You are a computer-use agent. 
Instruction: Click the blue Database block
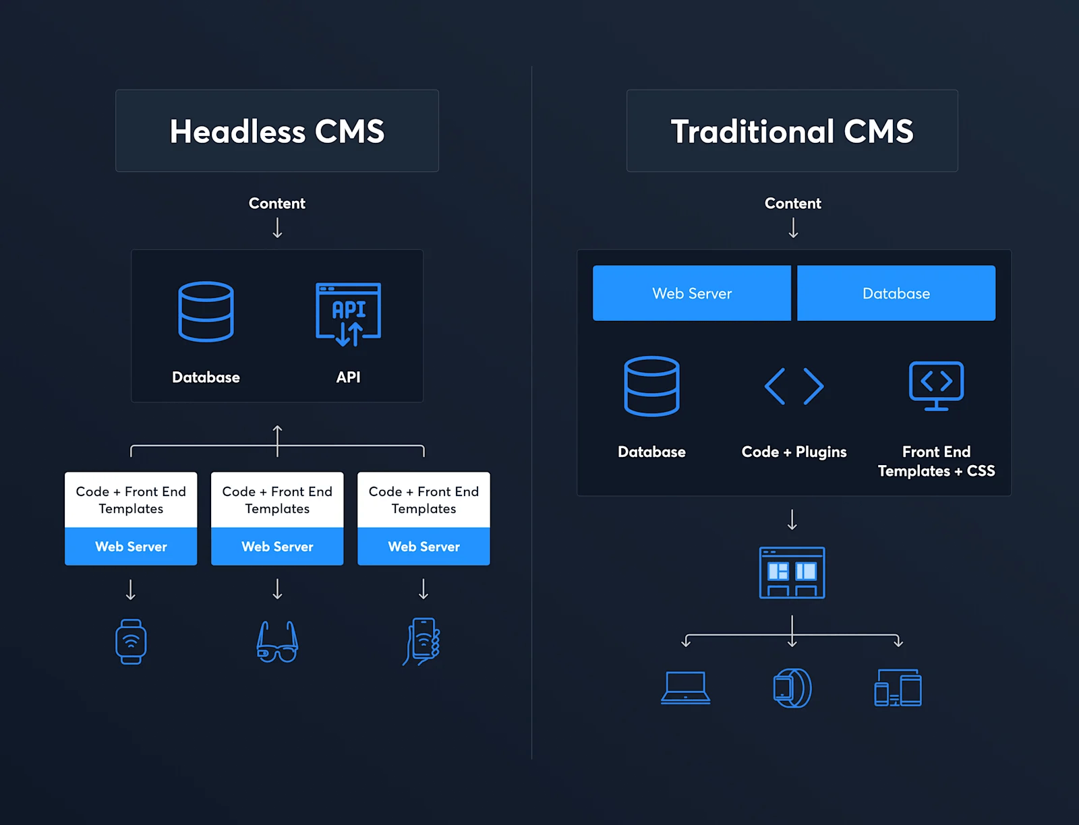point(896,293)
